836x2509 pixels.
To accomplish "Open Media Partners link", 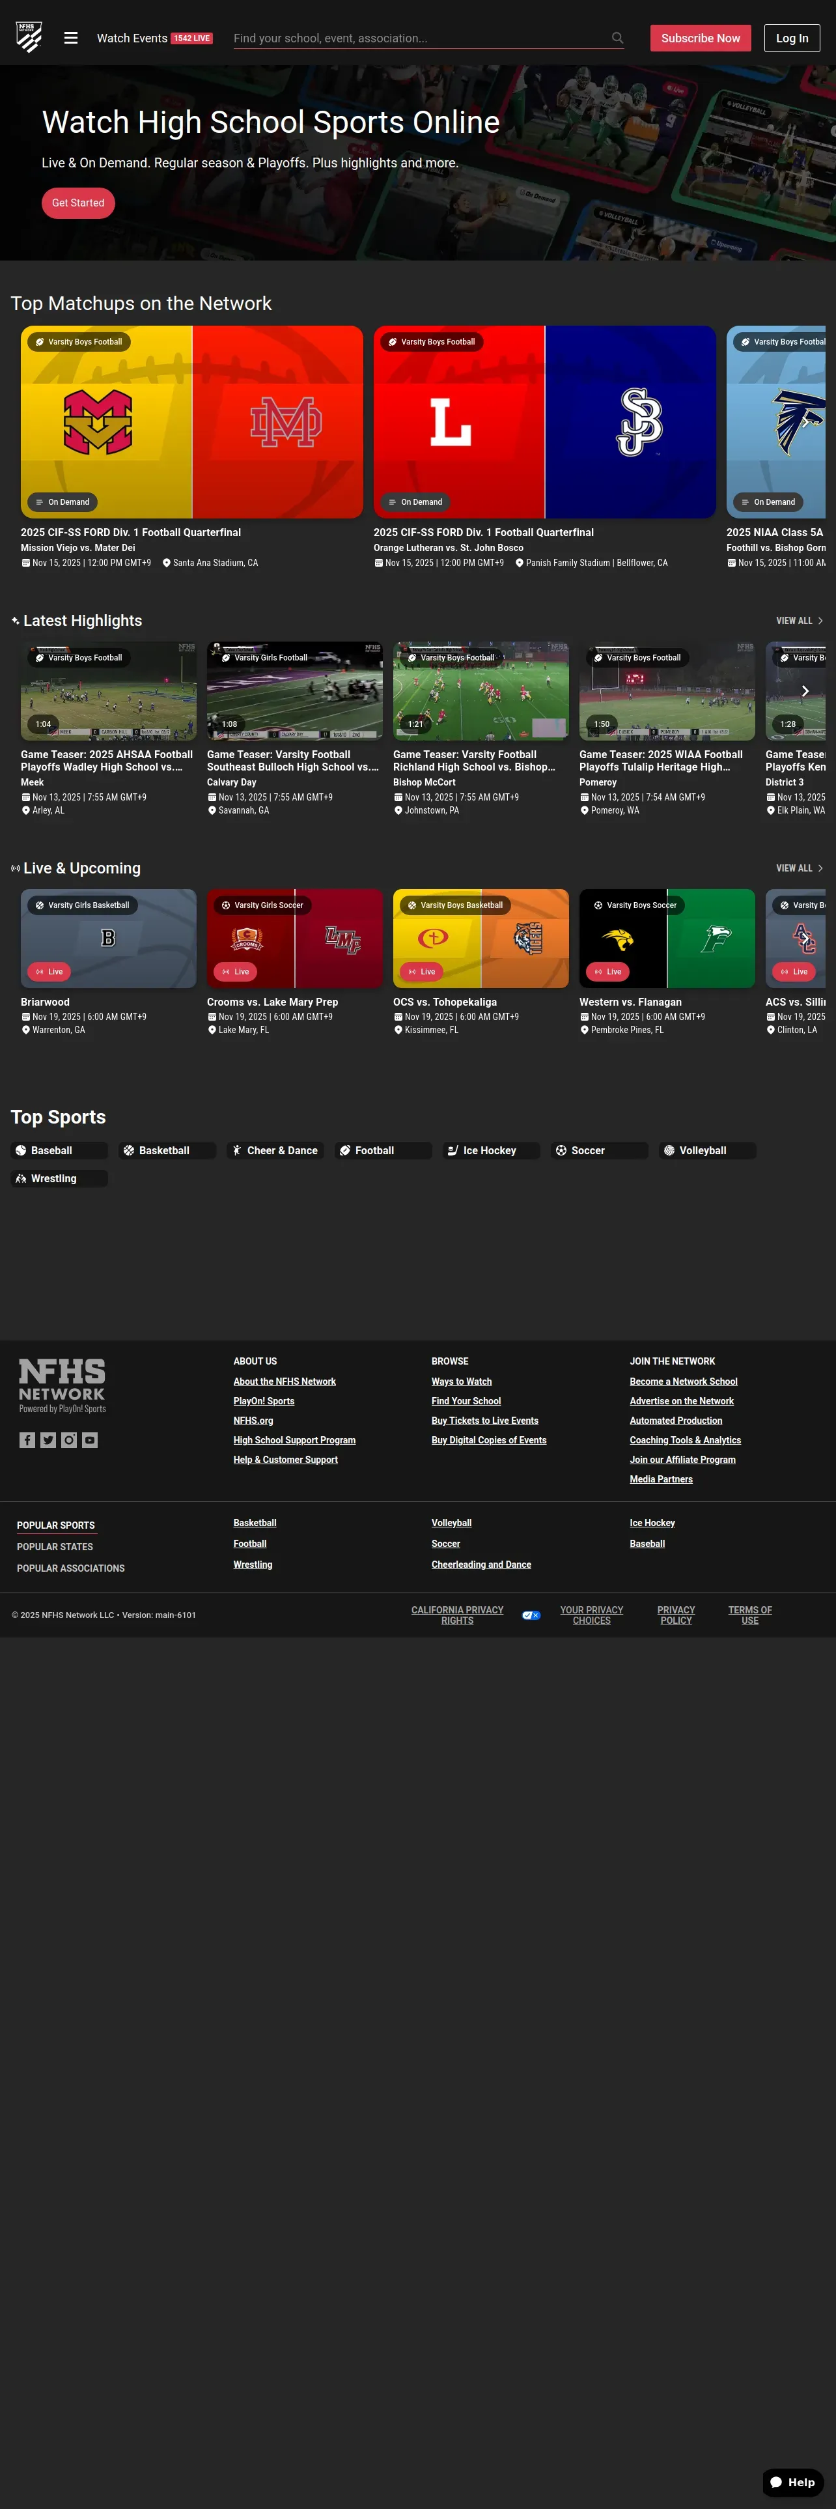I will point(661,1479).
